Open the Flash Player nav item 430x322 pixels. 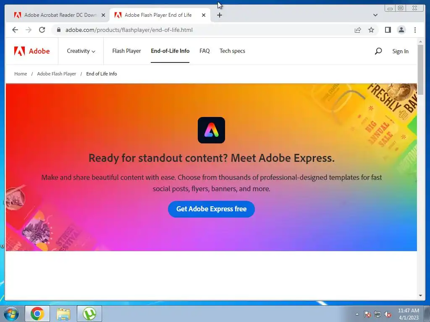pos(126,51)
